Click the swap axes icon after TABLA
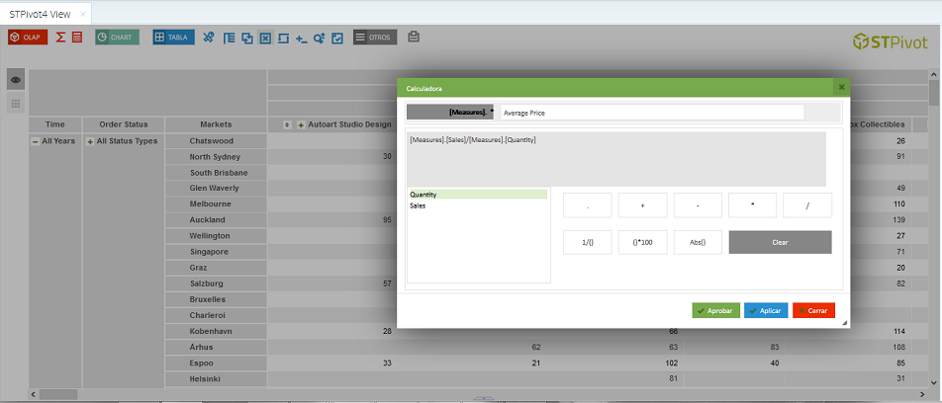Screen dimensions: 942x403 click(209, 38)
